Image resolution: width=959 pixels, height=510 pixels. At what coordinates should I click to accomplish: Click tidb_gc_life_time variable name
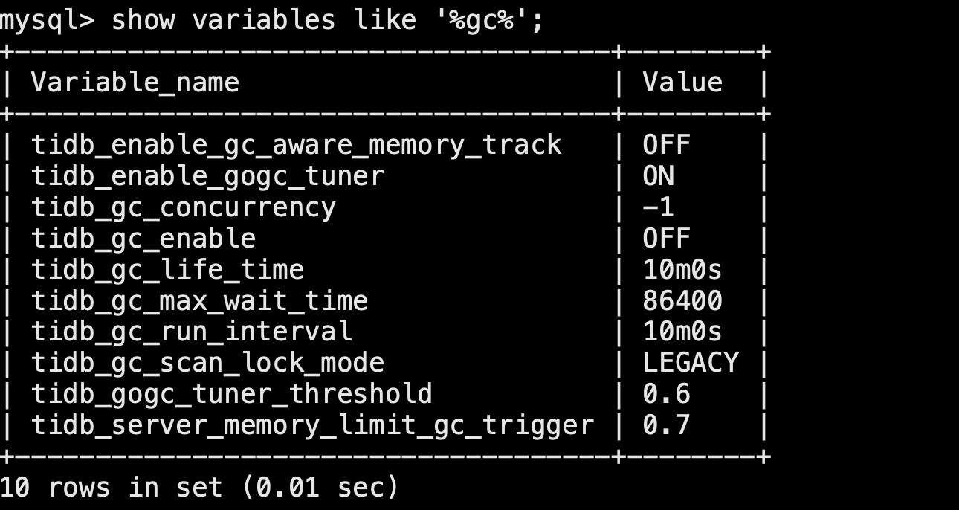(167, 270)
